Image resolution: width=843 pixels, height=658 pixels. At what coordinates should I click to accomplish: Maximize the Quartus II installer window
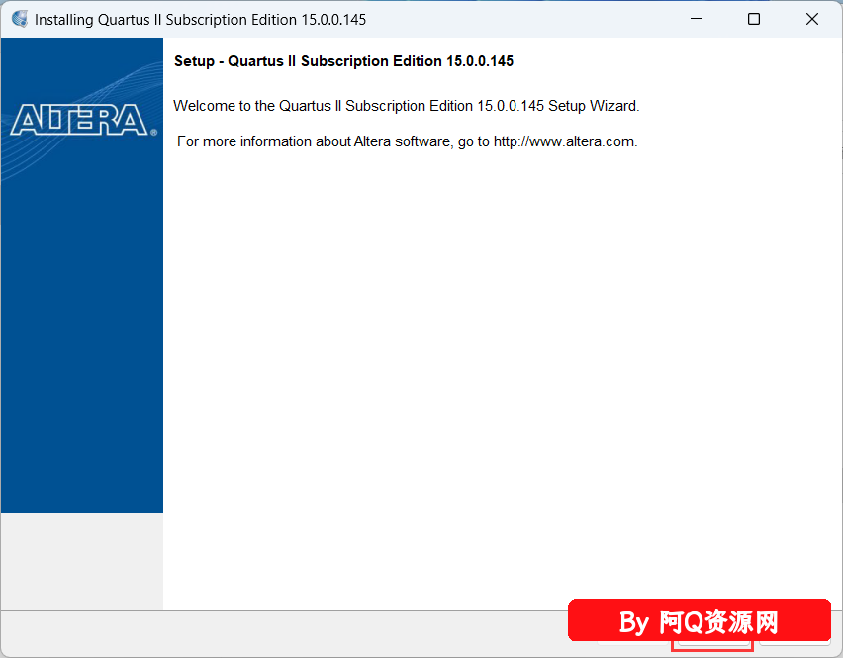pyautogui.click(x=754, y=20)
